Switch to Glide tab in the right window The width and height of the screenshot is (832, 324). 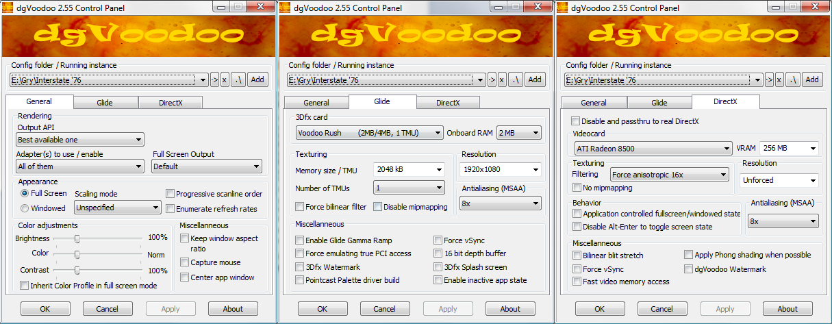click(659, 103)
